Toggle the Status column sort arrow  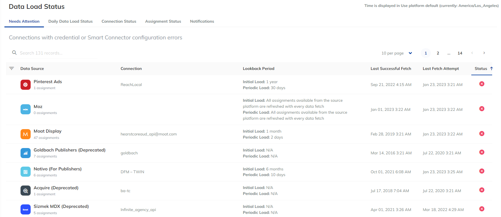click(x=492, y=68)
